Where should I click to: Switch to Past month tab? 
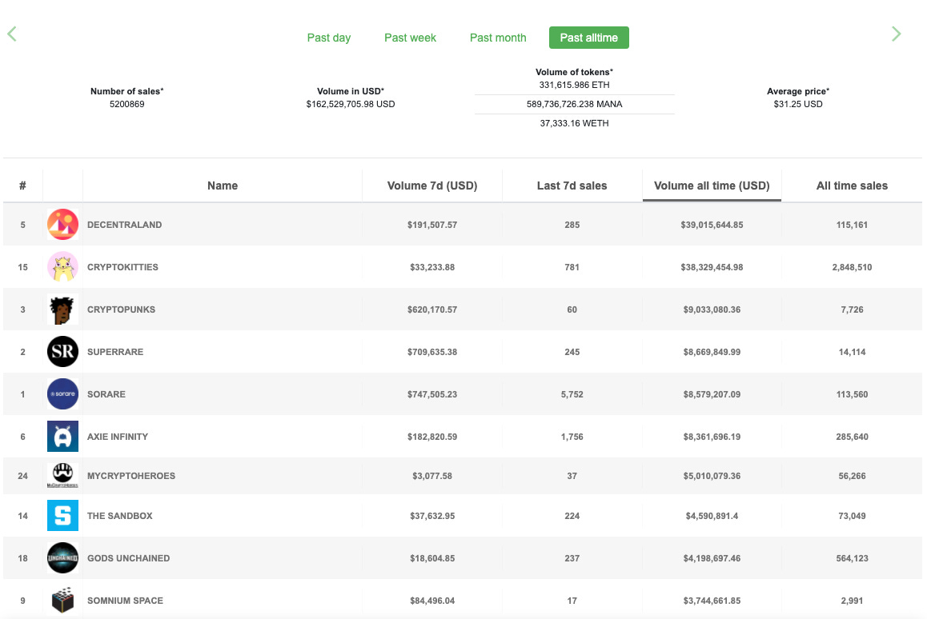(498, 38)
